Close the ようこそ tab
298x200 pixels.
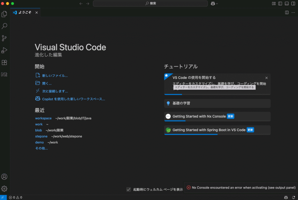(x=36, y=13)
